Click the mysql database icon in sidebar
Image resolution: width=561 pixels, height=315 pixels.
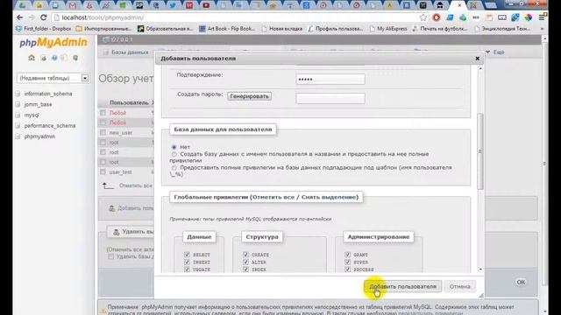click(x=18, y=115)
